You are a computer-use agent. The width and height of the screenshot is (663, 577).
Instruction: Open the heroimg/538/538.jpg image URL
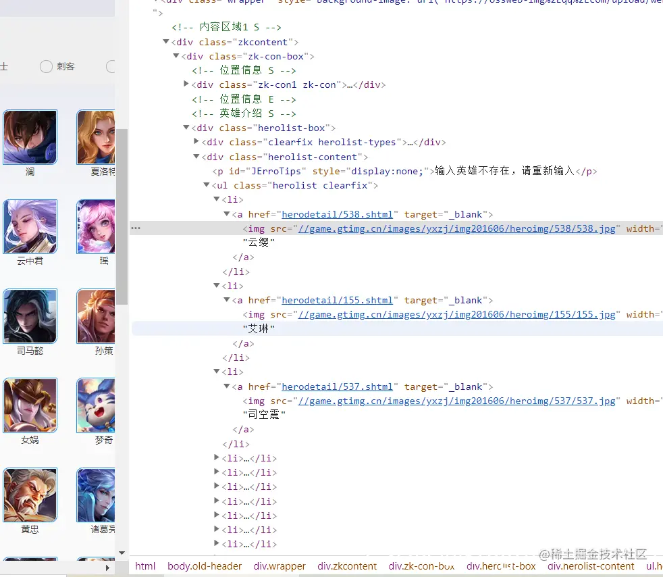456,229
